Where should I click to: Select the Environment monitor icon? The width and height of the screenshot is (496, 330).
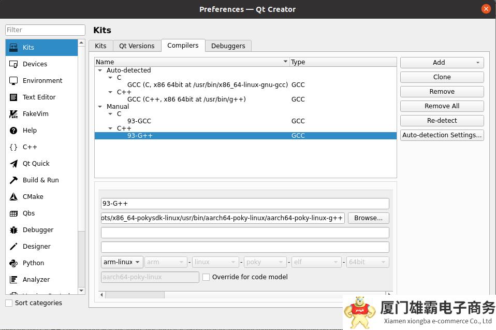[13, 81]
